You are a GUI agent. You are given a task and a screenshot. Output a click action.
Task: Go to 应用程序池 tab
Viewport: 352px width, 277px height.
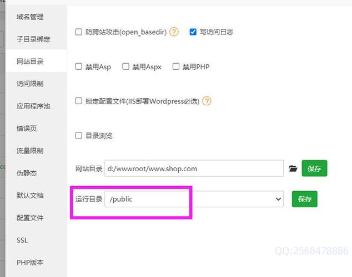click(x=37, y=106)
